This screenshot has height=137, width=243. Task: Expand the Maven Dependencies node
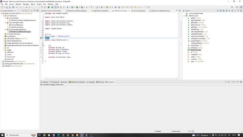click(x=3, y=41)
